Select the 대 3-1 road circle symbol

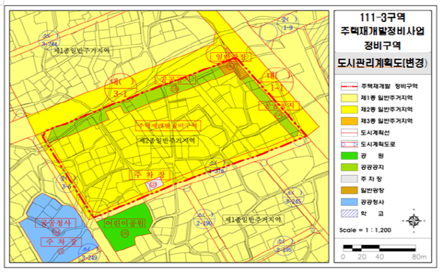pos(121,88)
